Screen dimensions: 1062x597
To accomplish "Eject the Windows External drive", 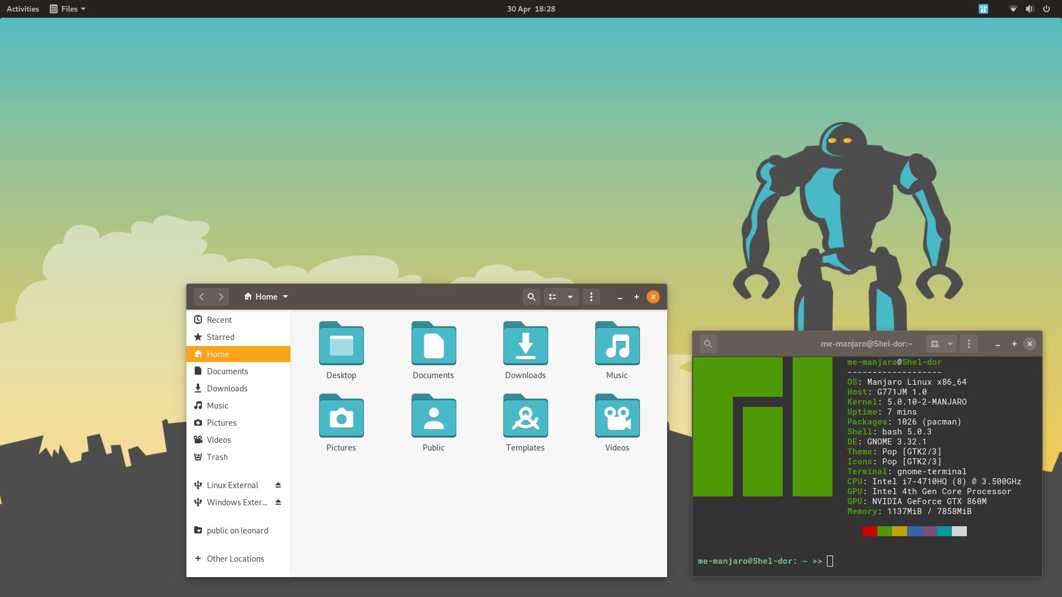I will coord(278,502).
